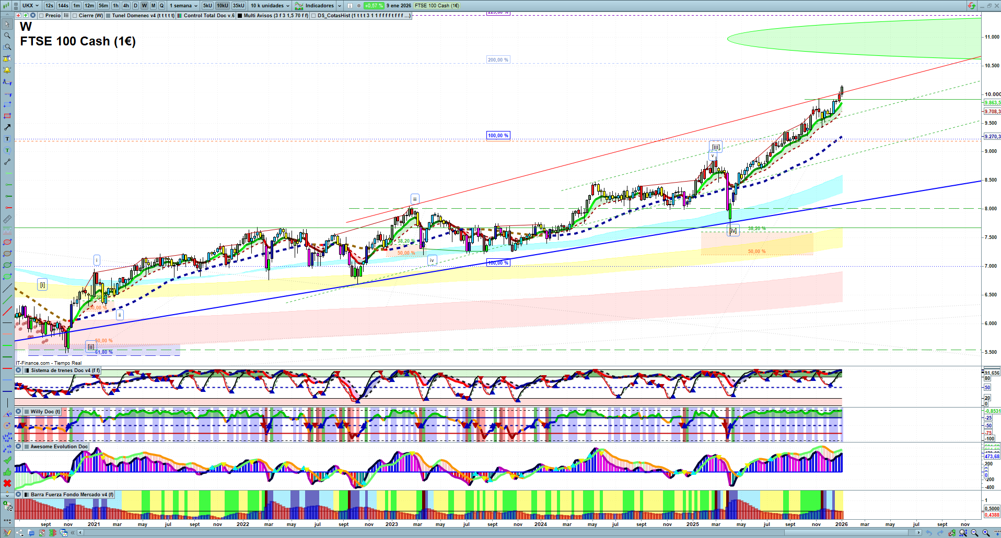Switch to the 144s timeframe
The image size is (1001, 538).
[63, 6]
